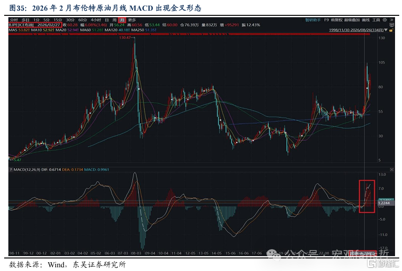Expand toolbar with double-chevron icon
Image resolution: width=402 pixels, height=271 pixels.
(392, 20)
